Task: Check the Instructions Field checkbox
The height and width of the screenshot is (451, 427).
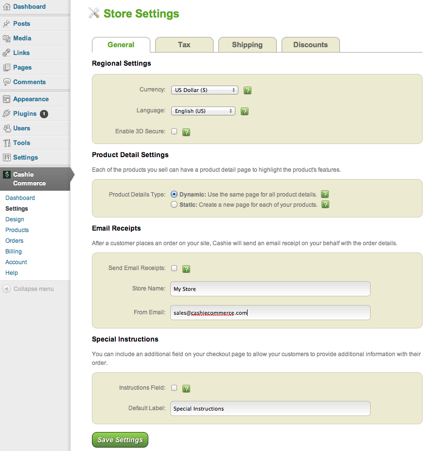Action: click(x=174, y=388)
